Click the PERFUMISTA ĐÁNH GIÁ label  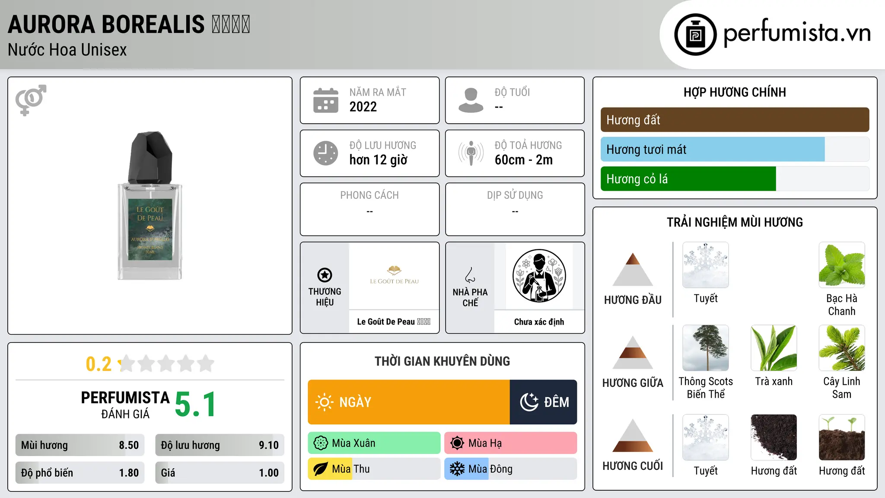coord(125,405)
